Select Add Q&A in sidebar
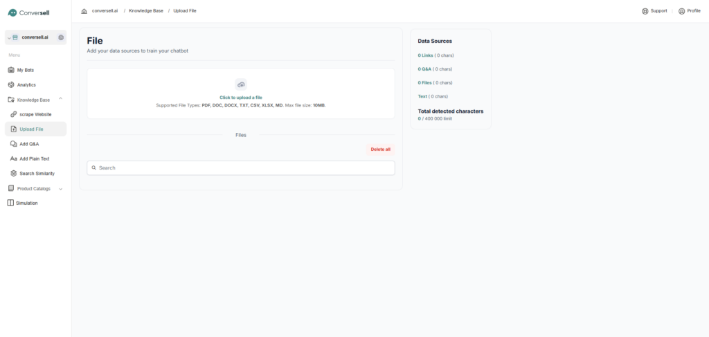 point(29,144)
